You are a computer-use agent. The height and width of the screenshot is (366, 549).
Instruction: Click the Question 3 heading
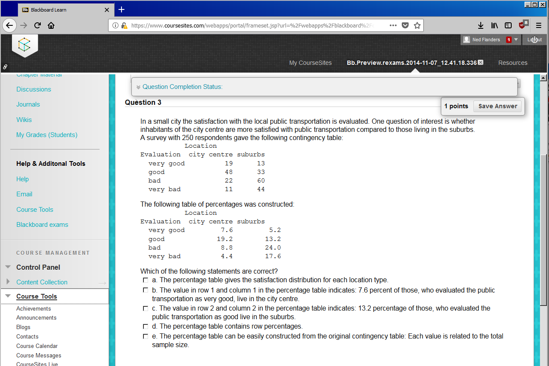[x=143, y=102]
